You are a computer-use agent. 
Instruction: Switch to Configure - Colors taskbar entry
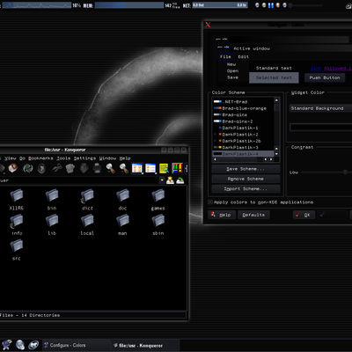(77, 345)
